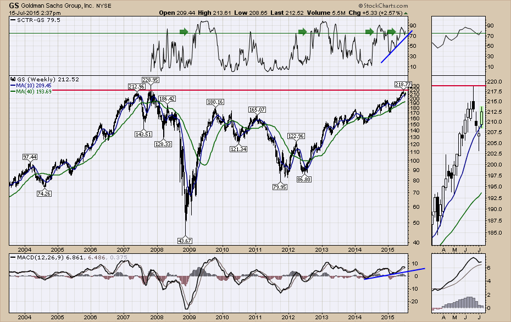The height and width of the screenshot is (322, 511).
Task: Click the 200.0 level on zoomed price axis
Action: (x=495, y=165)
